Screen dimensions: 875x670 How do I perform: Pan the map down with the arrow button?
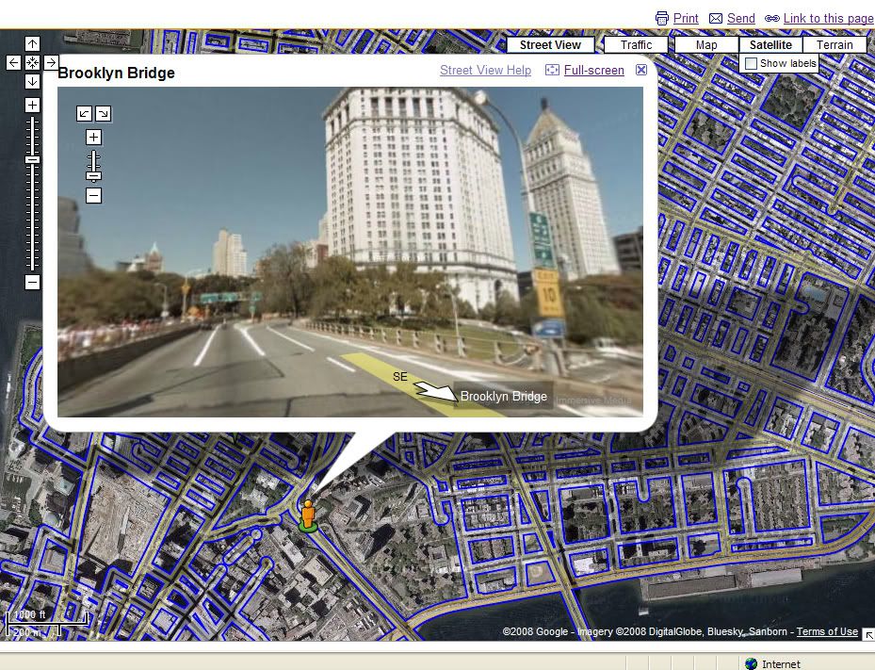32,82
